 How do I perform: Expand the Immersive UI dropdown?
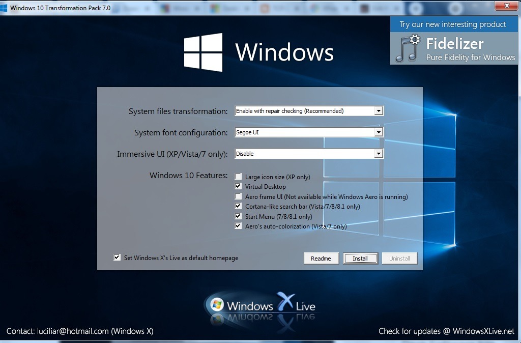click(379, 153)
